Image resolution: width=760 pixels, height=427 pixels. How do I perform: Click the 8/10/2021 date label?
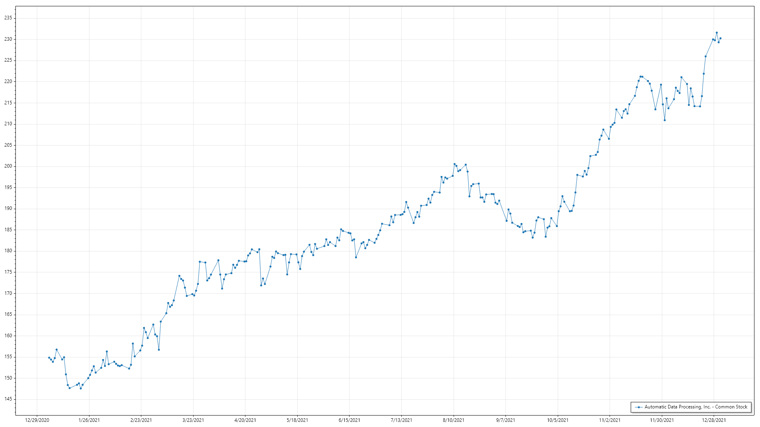pyautogui.click(x=454, y=420)
